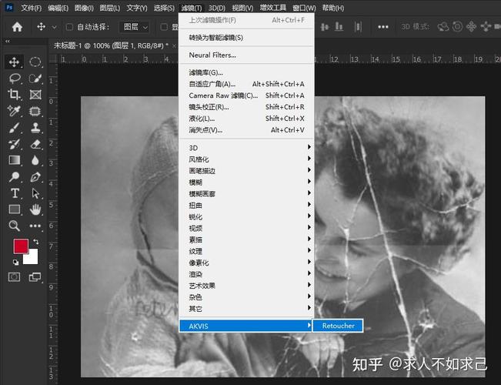Select the Dodge tool
The image size is (501, 385).
[x=14, y=176]
